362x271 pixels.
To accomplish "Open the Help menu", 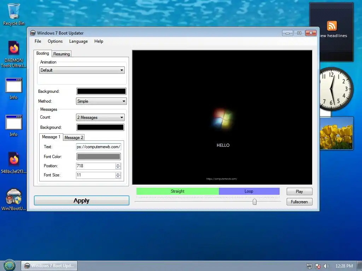I will 99,41.
